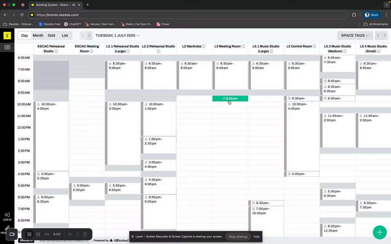This screenshot has width=391, height=244.
Task: Show next spaces with right arrow
Action: (385, 35)
